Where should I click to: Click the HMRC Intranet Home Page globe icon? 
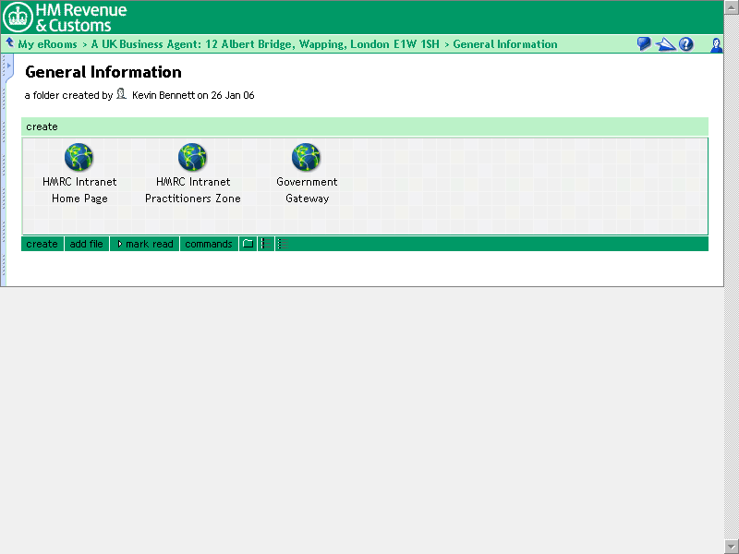(x=79, y=158)
